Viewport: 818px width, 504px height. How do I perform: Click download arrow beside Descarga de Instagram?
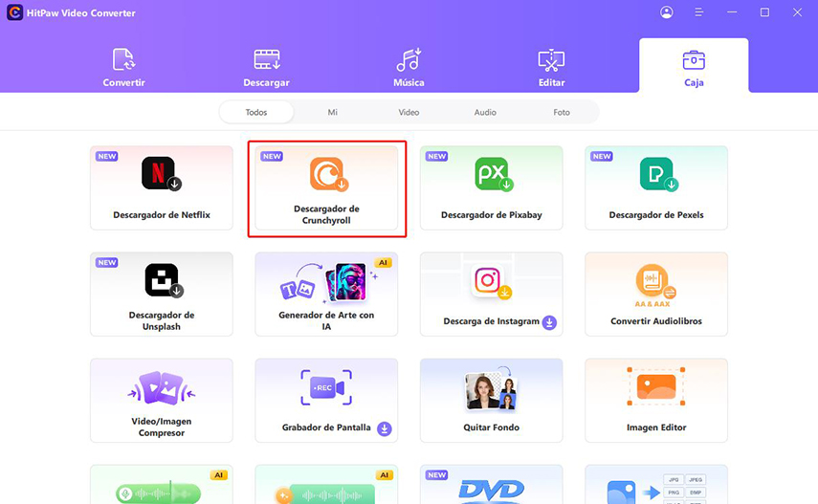pos(549,322)
